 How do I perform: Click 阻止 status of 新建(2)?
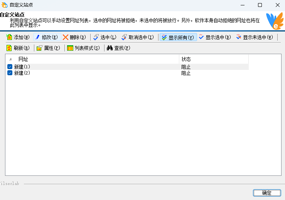tap(186, 73)
